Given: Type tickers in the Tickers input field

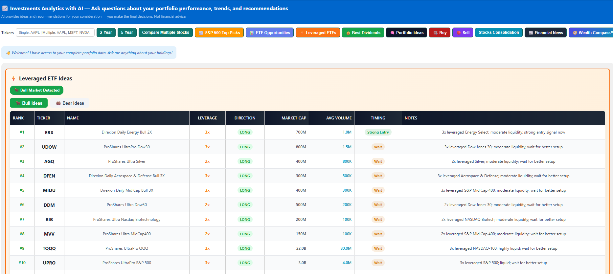Looking at the screenshot, I should click(55, 32).
